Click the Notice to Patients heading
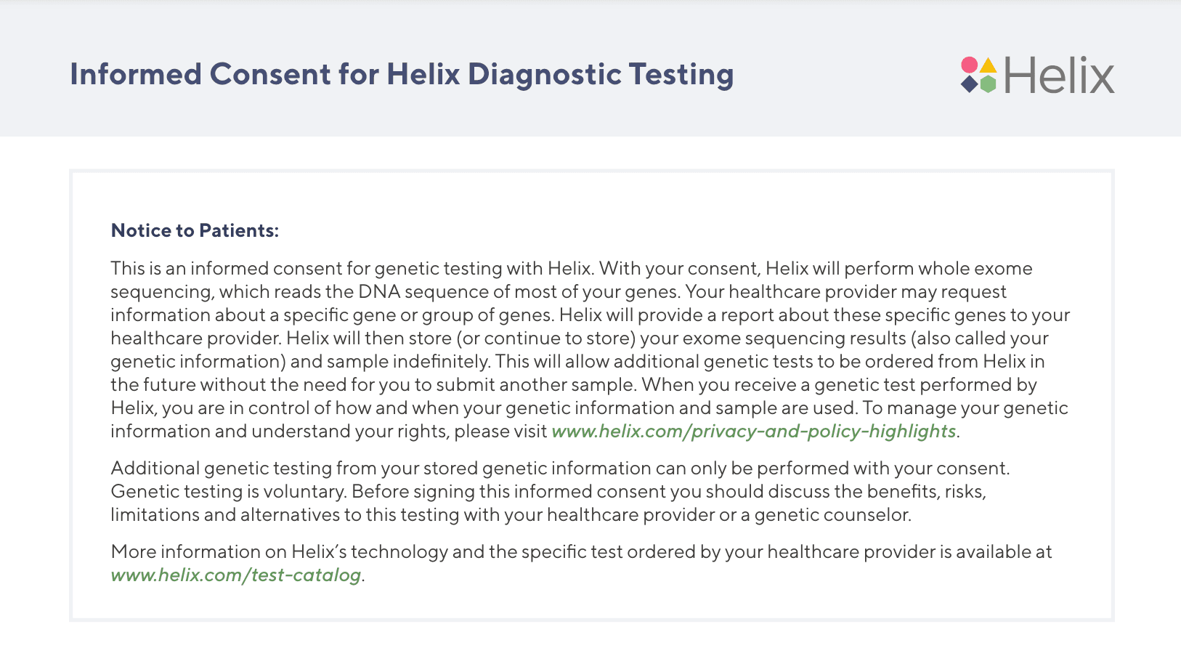Image resolution: width=1181 pixels, height=648 pixels. click(x=195, y=231)
